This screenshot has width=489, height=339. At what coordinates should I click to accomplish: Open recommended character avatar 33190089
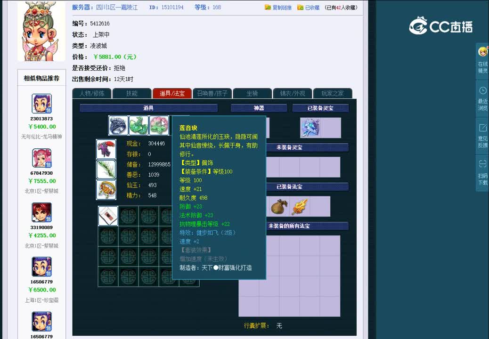(x=41, y=212)
